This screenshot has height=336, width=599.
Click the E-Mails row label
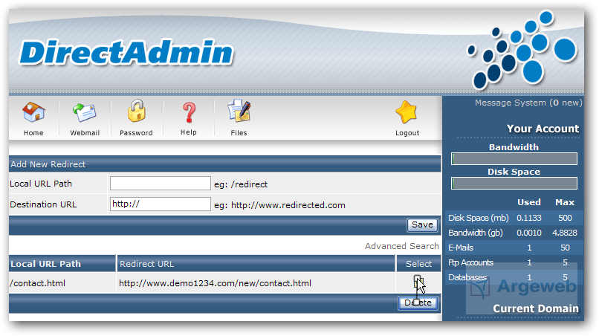461,248
